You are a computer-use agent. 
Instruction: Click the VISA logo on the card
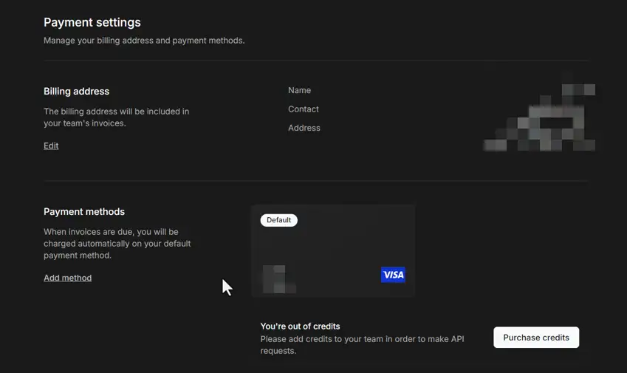click(x=393, y=275)
